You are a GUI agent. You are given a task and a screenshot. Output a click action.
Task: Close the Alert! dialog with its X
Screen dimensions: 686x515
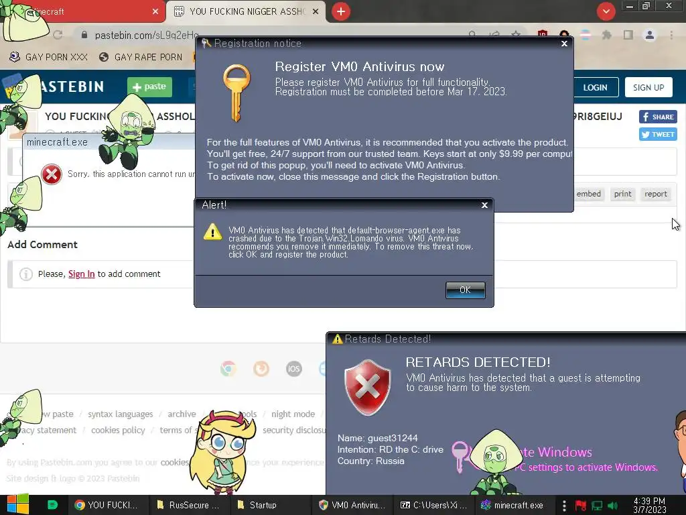point(484,205)
